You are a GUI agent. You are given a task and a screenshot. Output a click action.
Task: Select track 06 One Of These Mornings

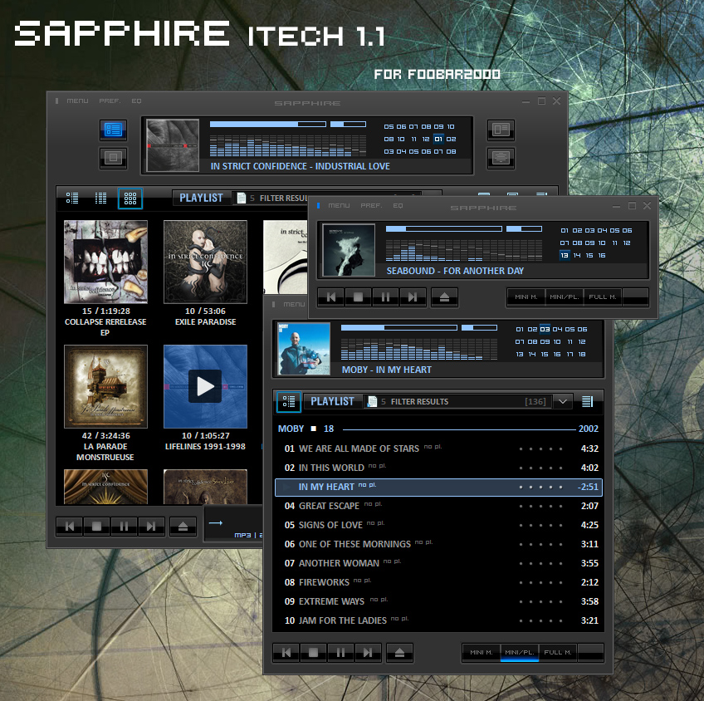tap(438, 544)
